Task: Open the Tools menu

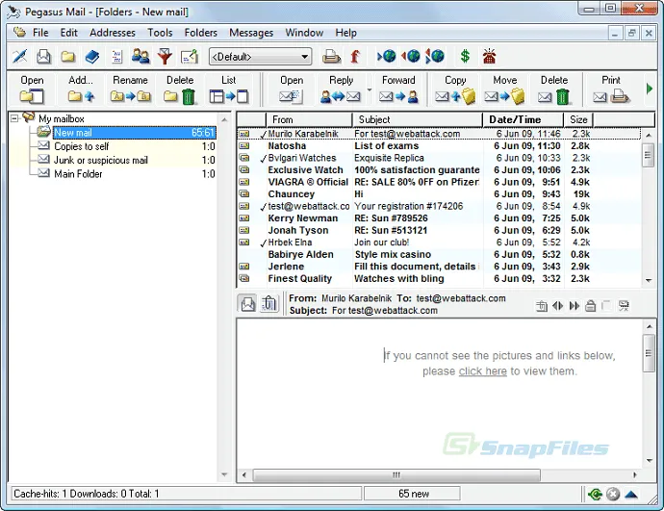Action: click(160, 33)
